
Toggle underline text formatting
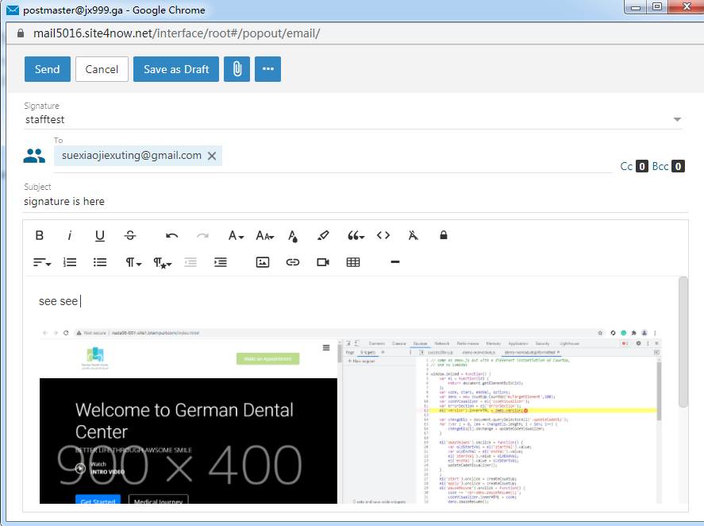click(x=100, y=235)
